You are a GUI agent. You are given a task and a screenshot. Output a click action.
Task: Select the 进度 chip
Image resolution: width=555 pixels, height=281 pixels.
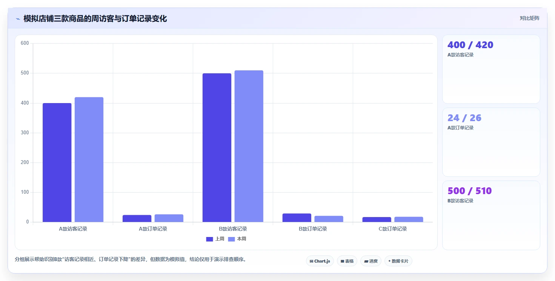point(371,261)
